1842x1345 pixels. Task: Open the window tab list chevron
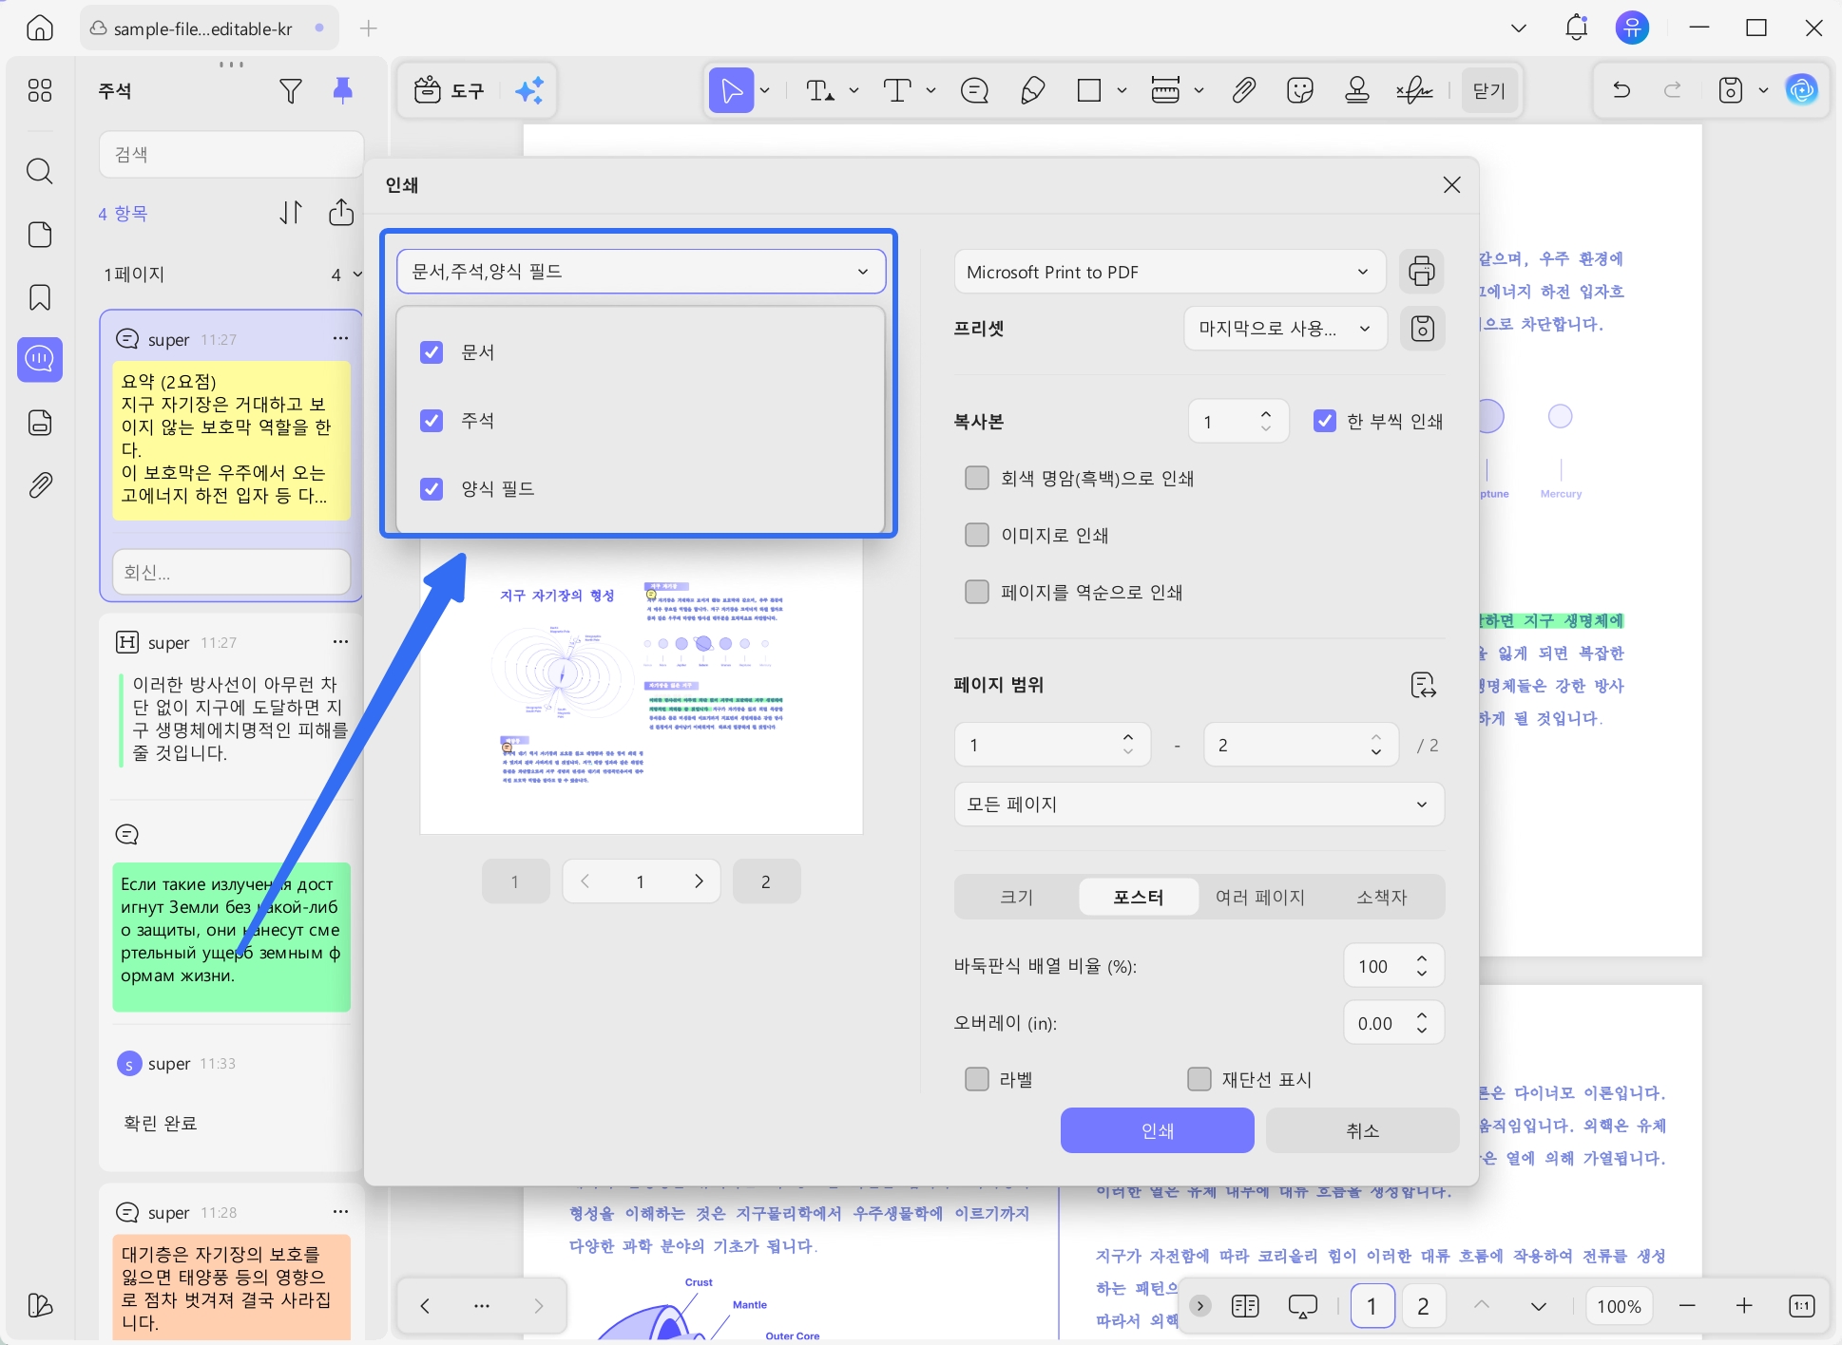[1519, 28]
